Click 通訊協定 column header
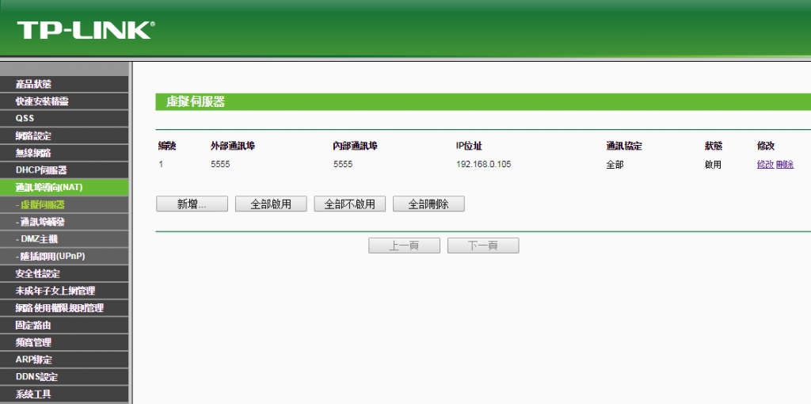 pos(624,146)
